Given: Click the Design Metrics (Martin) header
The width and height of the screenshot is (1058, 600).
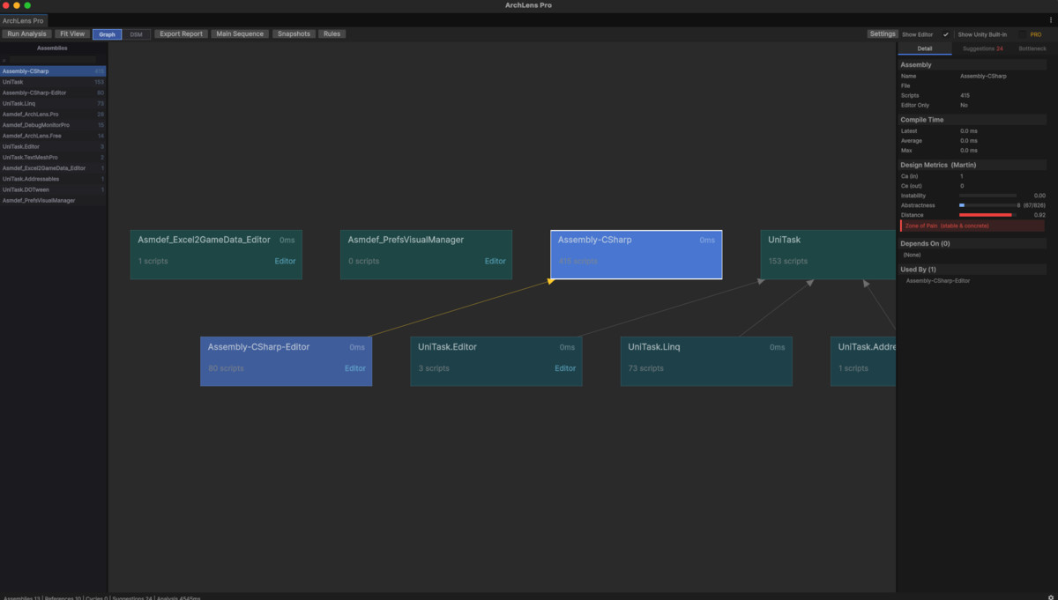Looking at the screenshot, I should point(972,165).
